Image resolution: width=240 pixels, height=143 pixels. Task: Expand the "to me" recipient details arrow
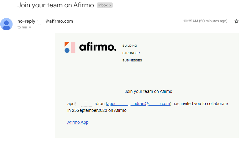click(30, 27)
